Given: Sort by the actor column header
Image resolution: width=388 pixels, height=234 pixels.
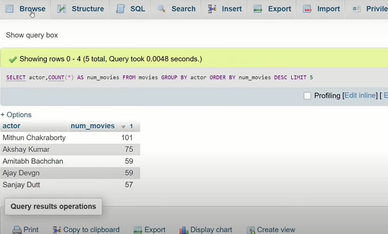Looking at the screenshot, I should 11,126.
